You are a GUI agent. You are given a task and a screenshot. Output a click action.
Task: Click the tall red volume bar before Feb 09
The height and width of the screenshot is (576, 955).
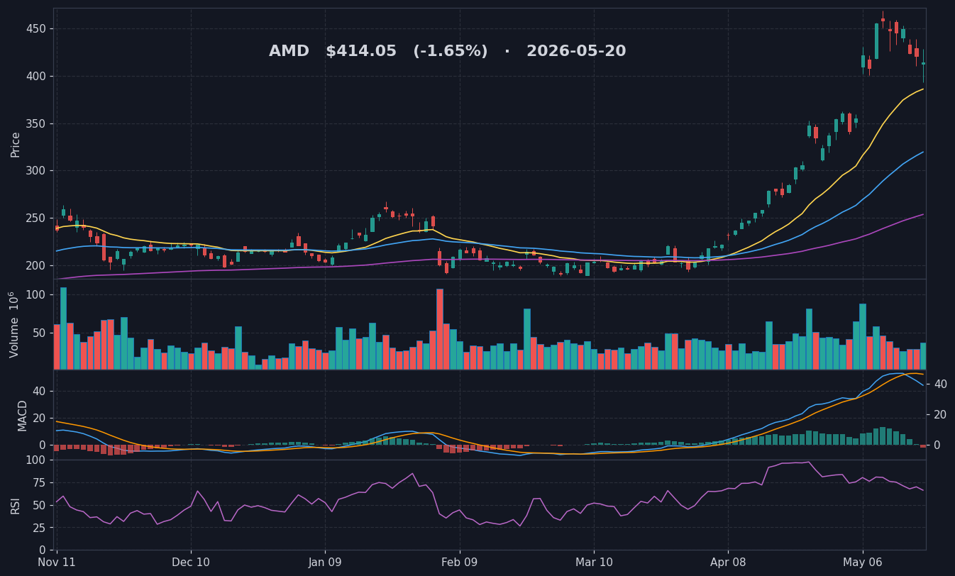click(x=440, y=329)
